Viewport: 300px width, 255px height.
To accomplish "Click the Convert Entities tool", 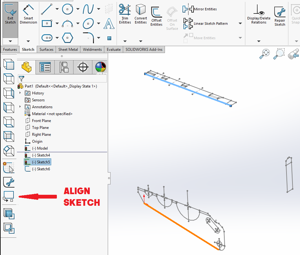I will point(141,14).
